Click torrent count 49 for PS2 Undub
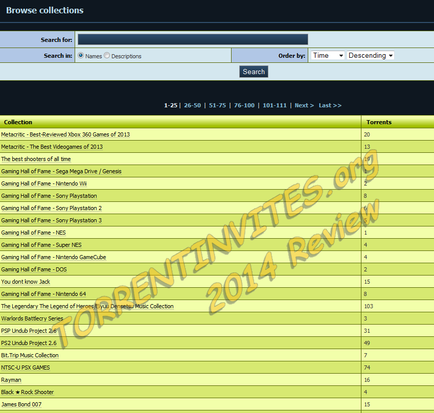This screenshot has height=413, width=434. coord(367,343)
